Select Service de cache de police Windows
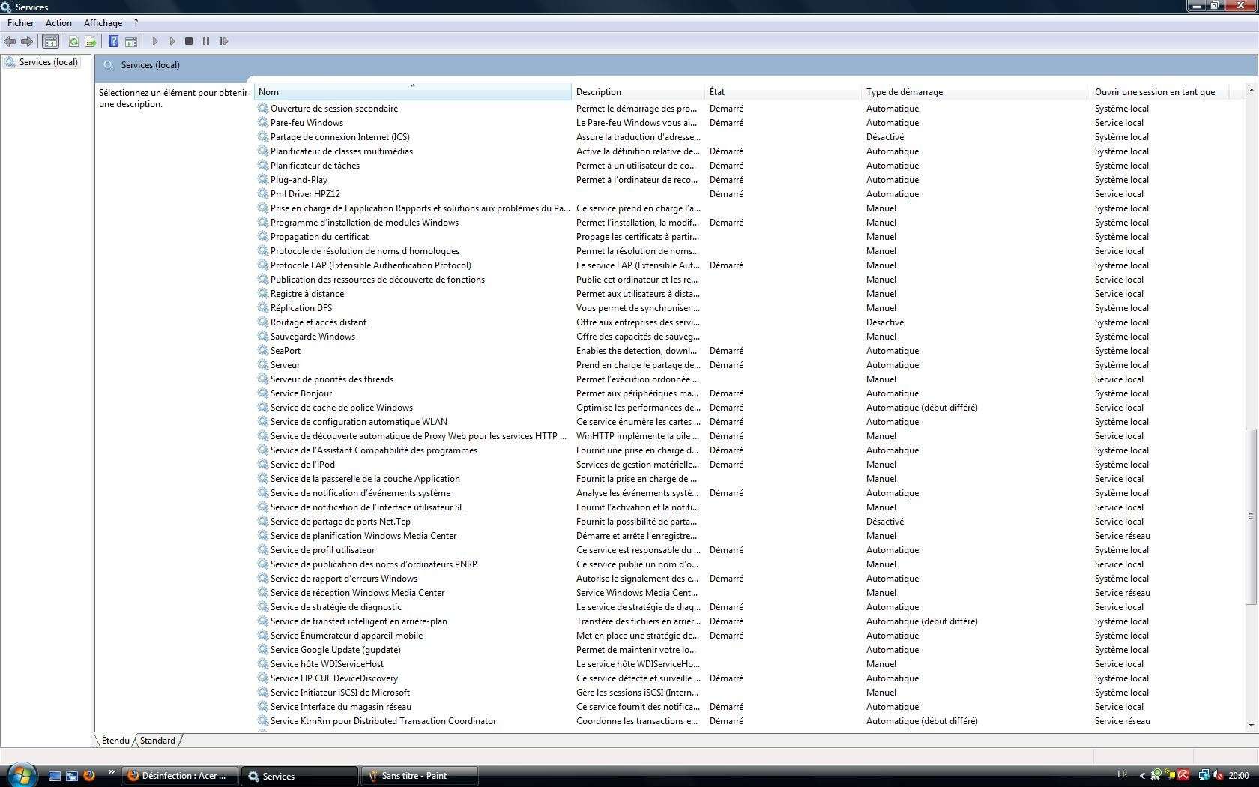The image size is (1259, 787). click(x=341, y=408)
